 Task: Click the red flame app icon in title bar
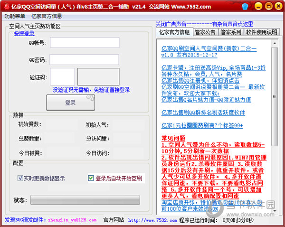coord(8,5)
